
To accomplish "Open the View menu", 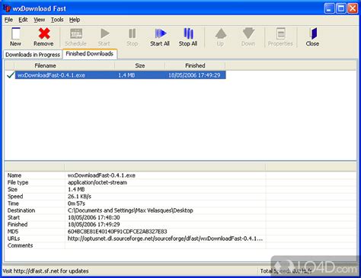I will coord(40,20).
